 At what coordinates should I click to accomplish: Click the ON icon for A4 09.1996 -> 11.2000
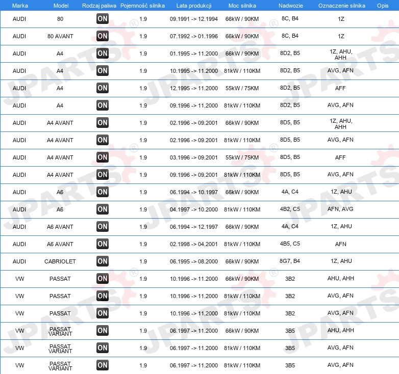[x=103, y=105]
